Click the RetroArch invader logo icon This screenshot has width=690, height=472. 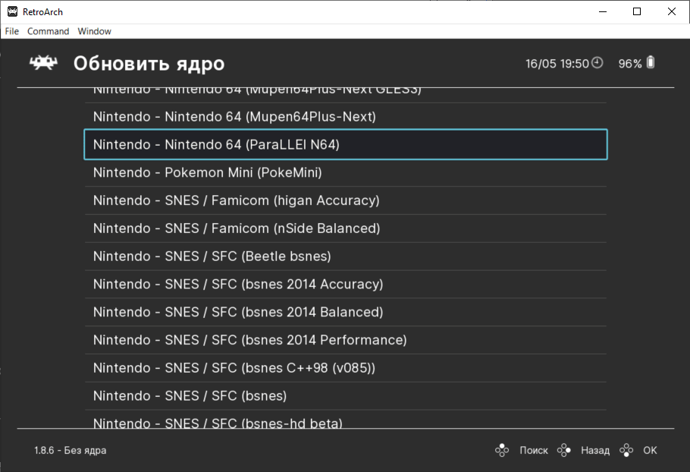point(43,63)
